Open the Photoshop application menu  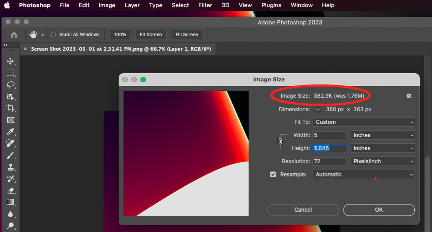35,5
